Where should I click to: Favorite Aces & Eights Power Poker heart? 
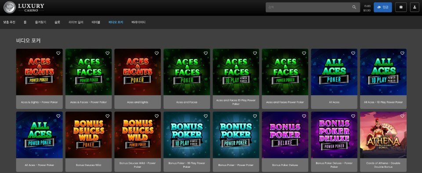pyautogui.click(x=58, y=53)
